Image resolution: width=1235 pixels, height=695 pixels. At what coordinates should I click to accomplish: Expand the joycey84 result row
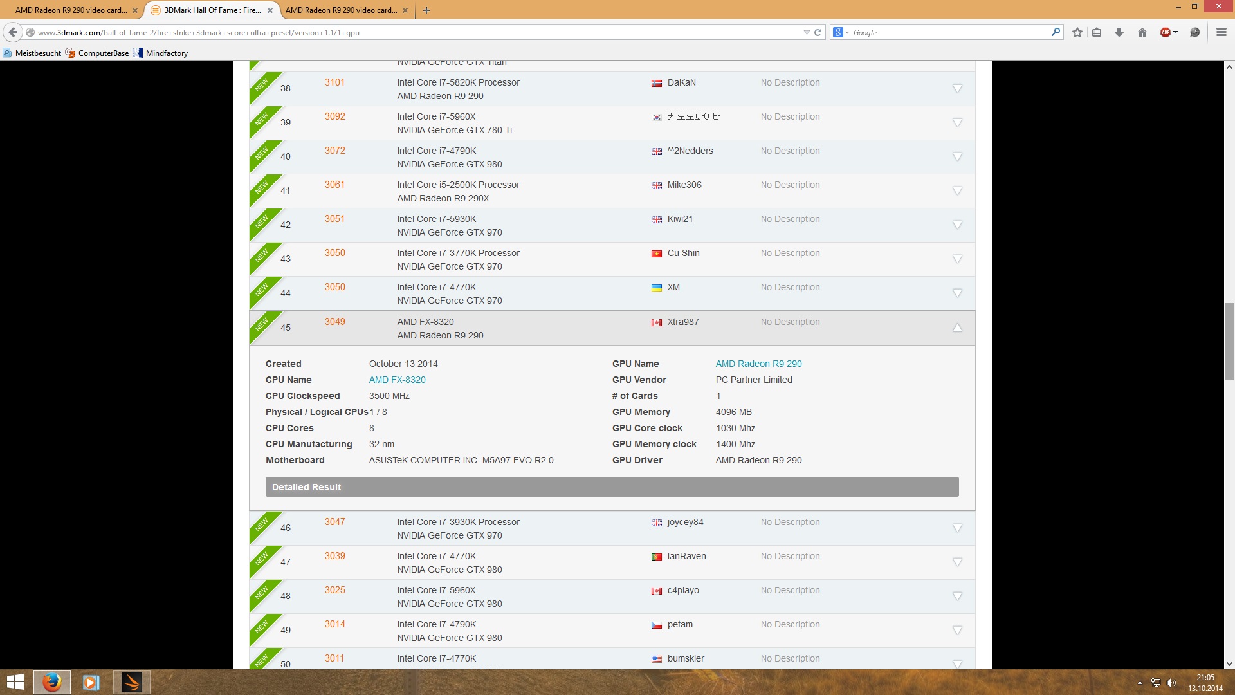pyautogui.click(x=957, y=528)
